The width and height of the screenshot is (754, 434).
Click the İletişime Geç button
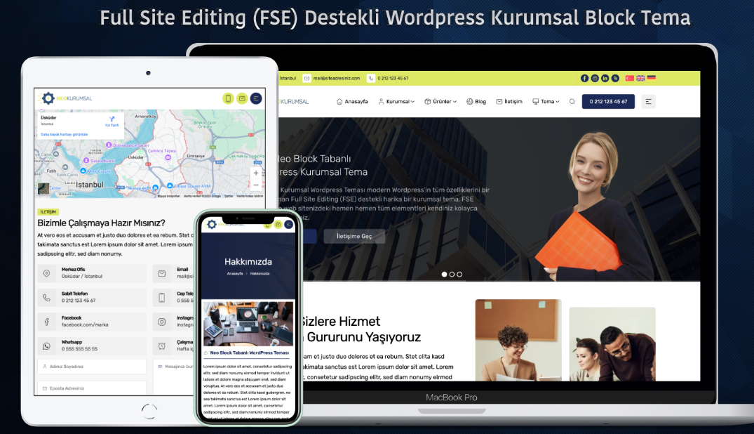coord(354,236)
